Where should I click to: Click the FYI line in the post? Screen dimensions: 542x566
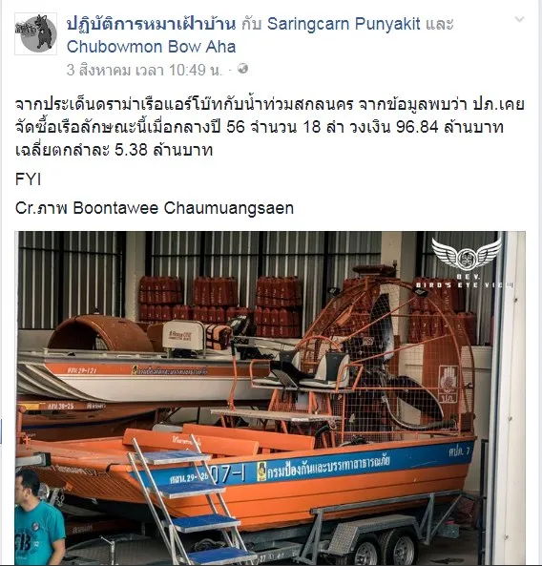click(28, 179)
